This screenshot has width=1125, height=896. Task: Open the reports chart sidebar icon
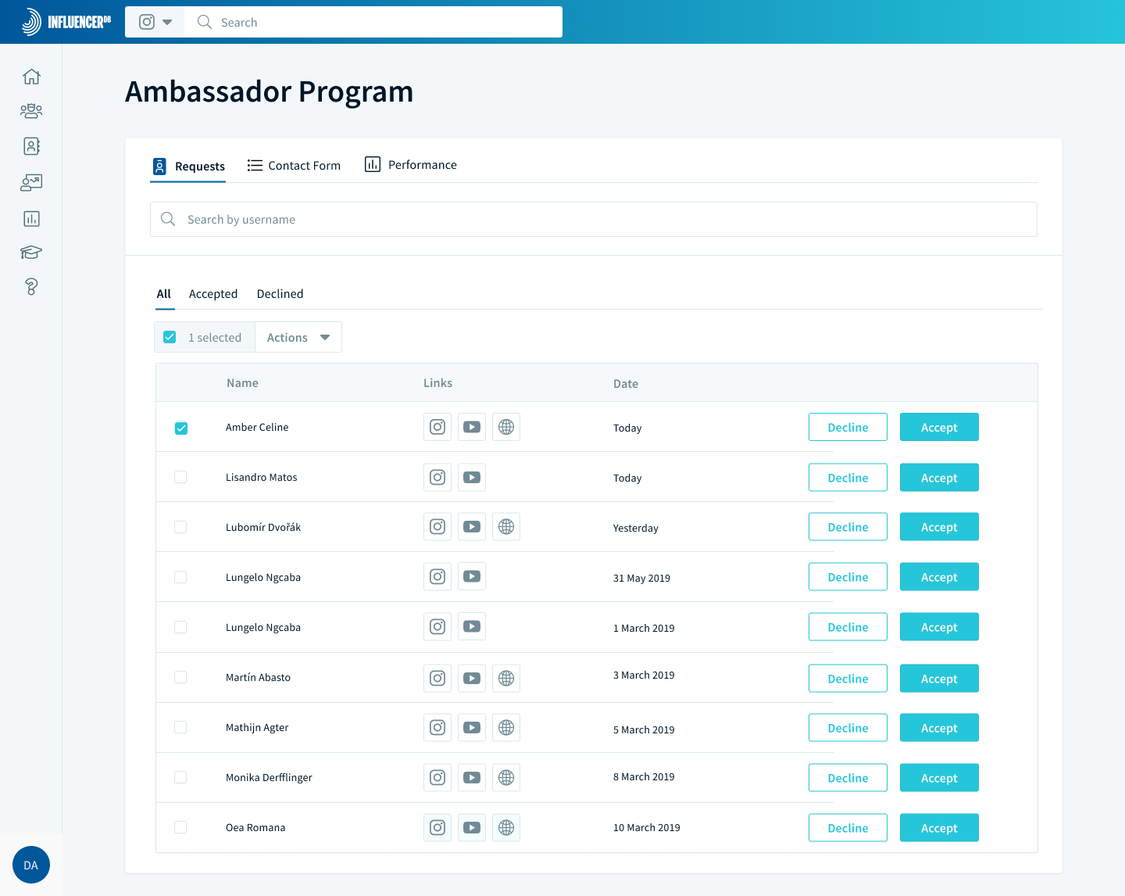click(x=31, y=218)
